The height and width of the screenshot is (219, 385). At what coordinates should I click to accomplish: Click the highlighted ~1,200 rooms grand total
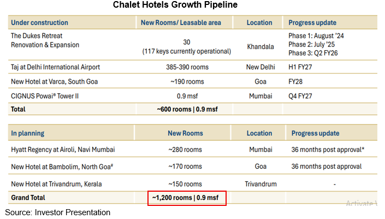pyautogui.click(x=187, y=197)
